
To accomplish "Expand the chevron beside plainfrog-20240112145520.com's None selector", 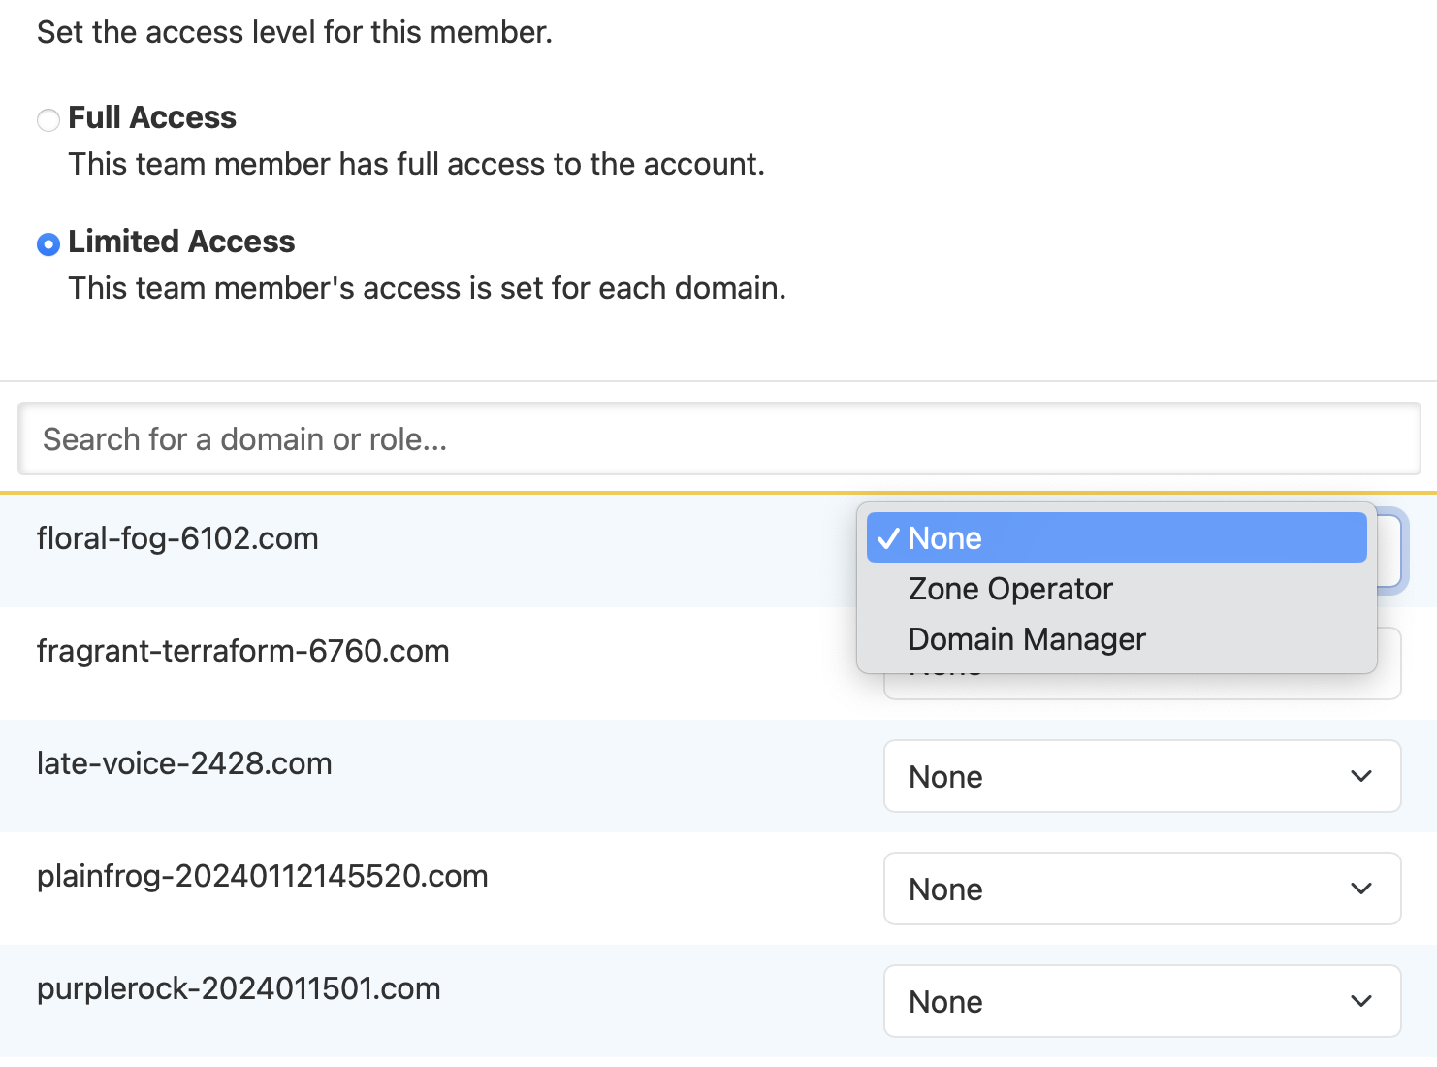I will click(1361, 889).
